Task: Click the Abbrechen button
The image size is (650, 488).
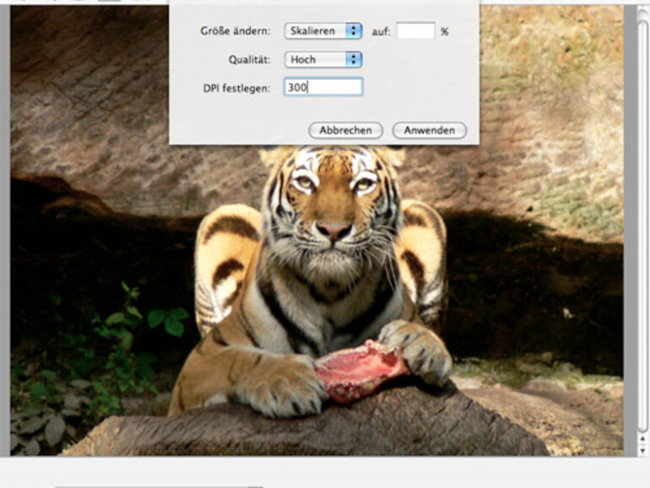Action: point(346,130)
